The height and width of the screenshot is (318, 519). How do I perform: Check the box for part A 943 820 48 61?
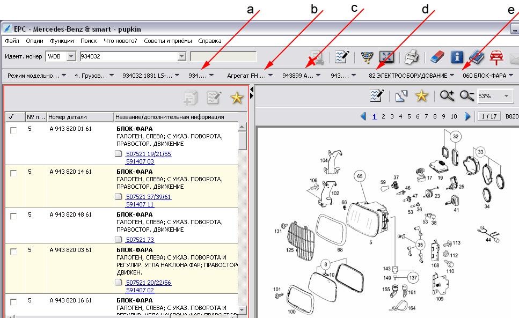[x=13, y=216]
